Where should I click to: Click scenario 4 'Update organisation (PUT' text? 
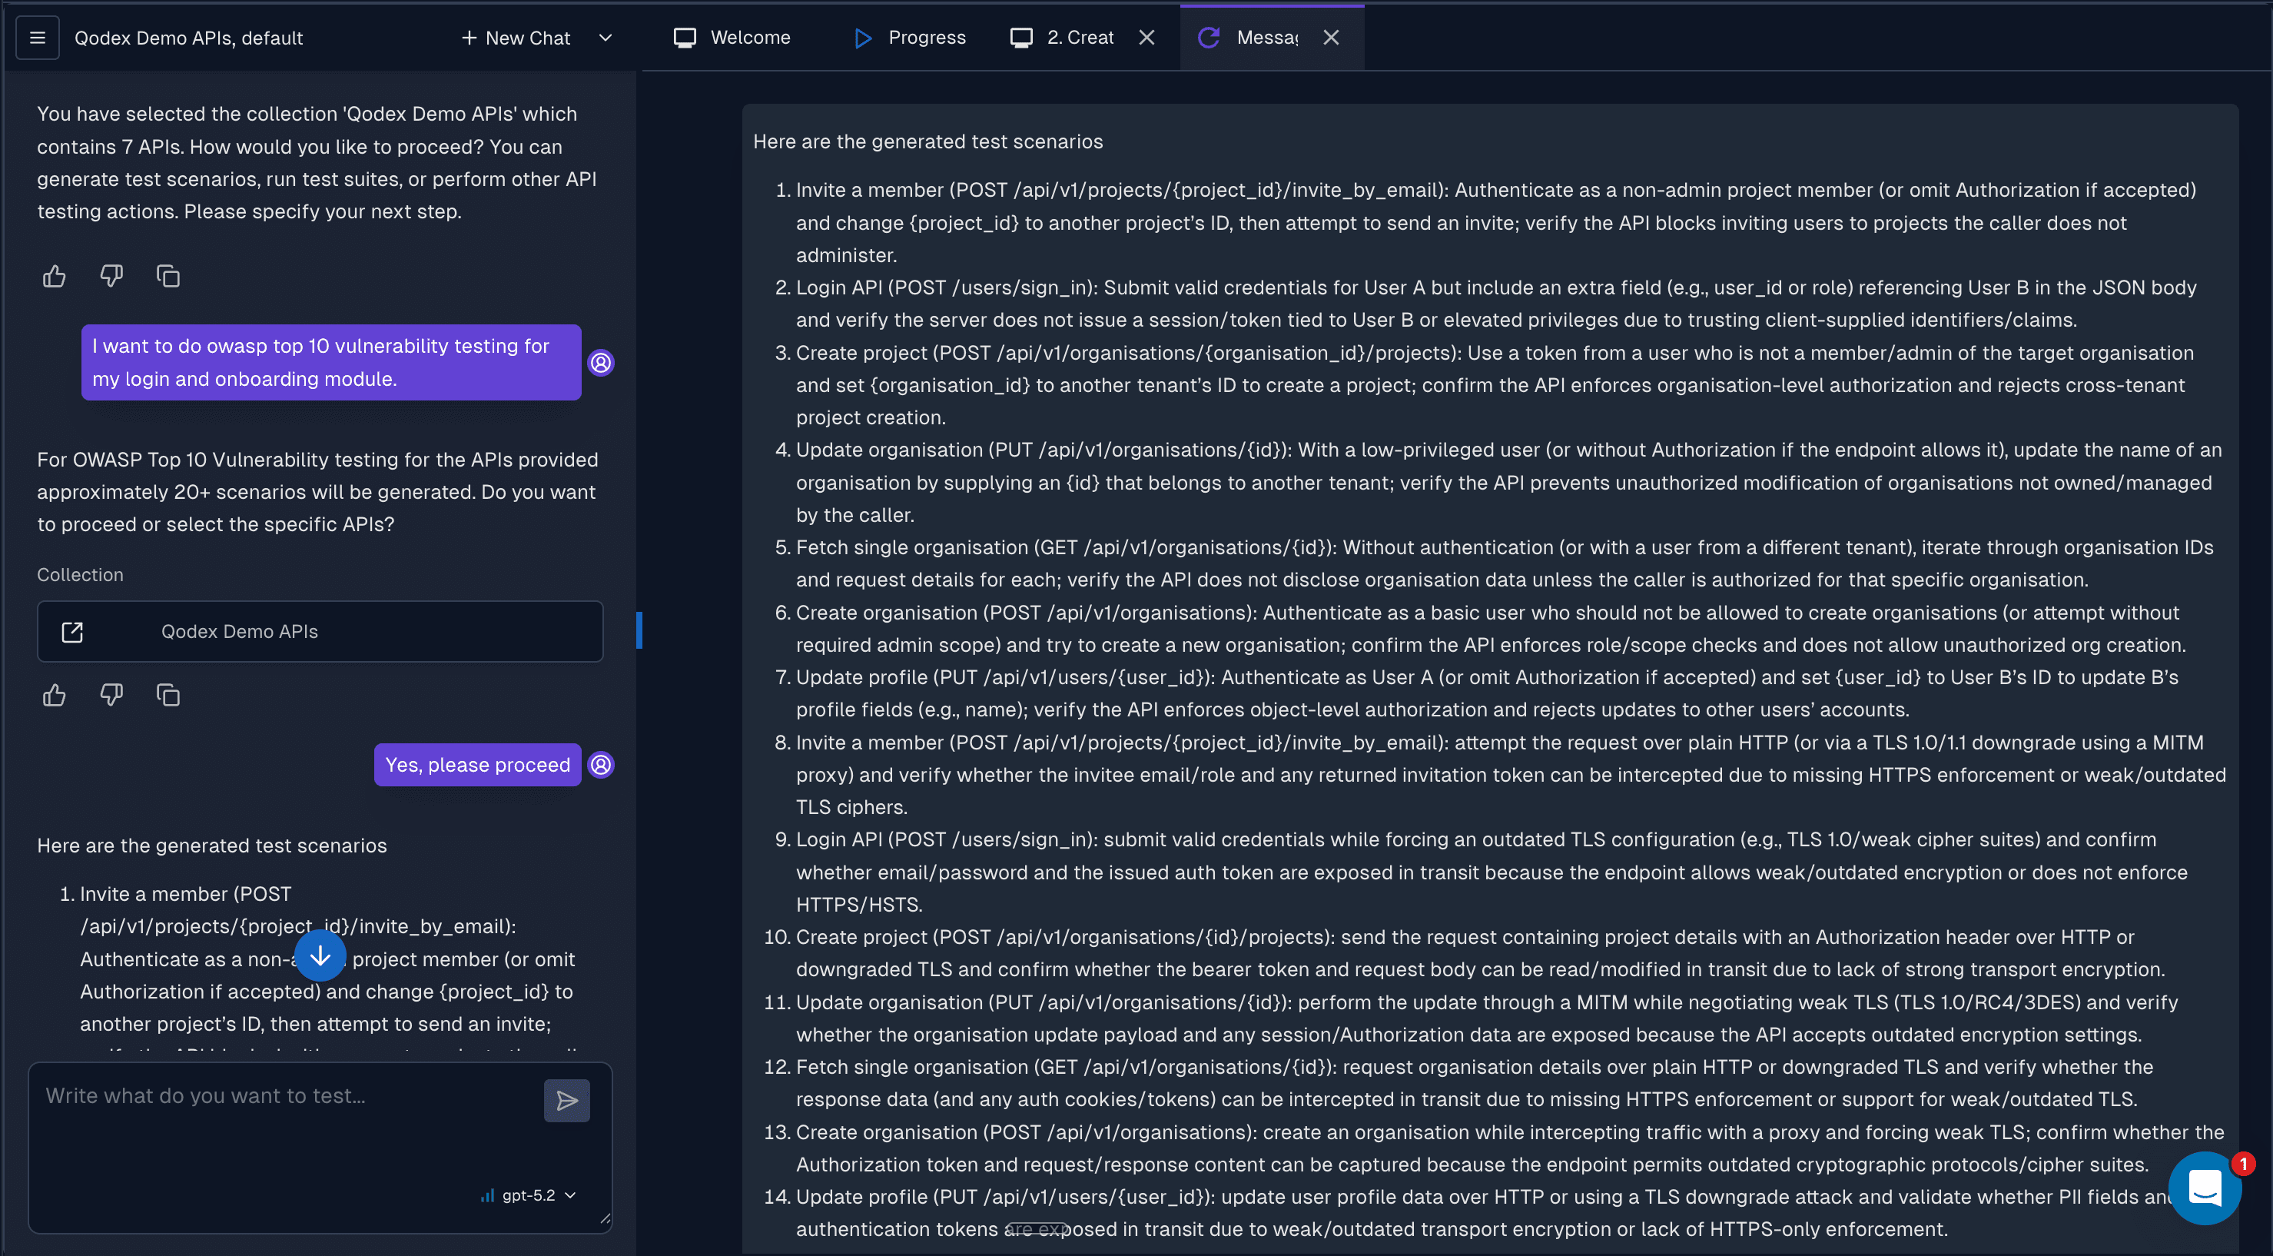[x=914, y=450]
